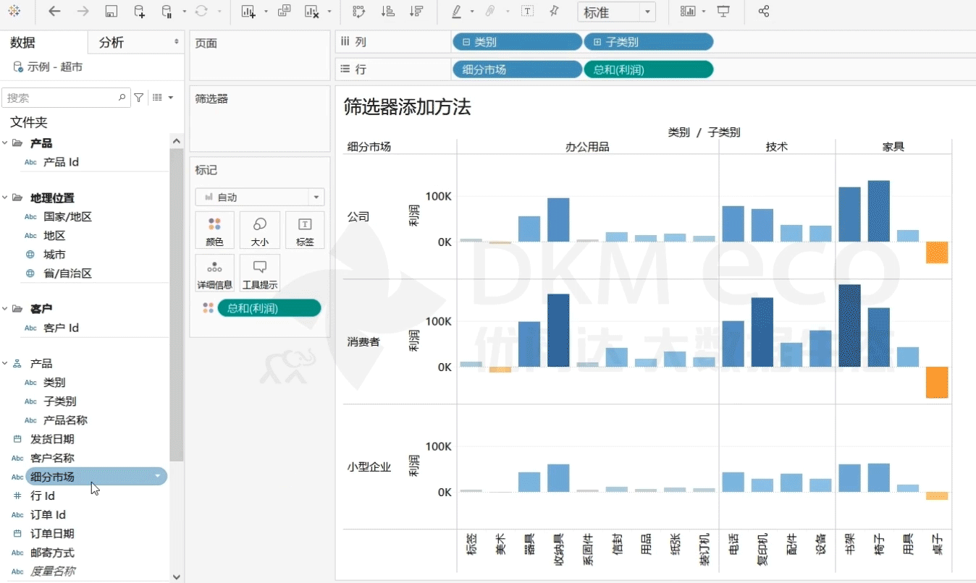This screenshot has width=976, height=583.
Task: Sort descending using the toolbar icon
Action: [416, 12]
